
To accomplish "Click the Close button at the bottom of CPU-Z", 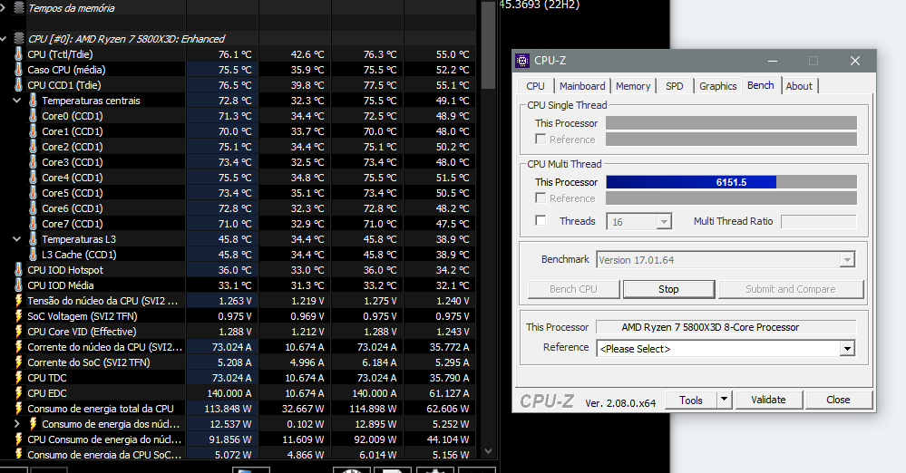I will coord(838,400).
